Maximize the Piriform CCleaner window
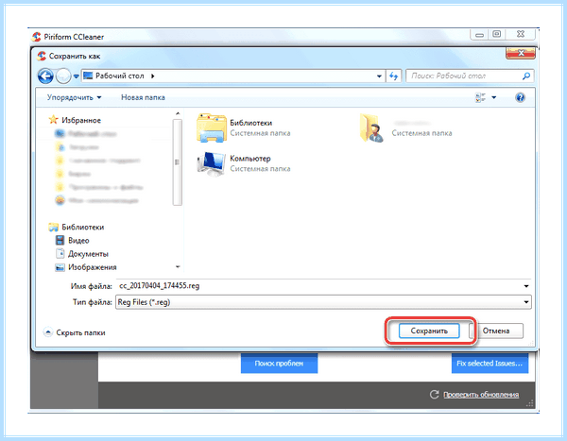 497,34
